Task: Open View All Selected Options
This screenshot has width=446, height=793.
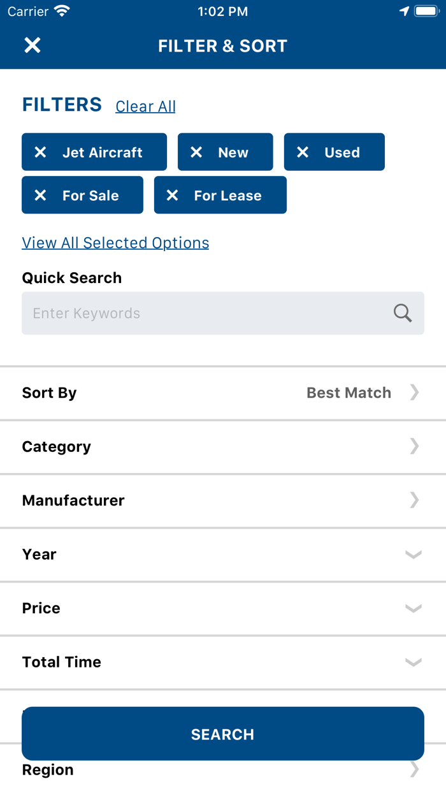Action: click(x=115, y=243)
